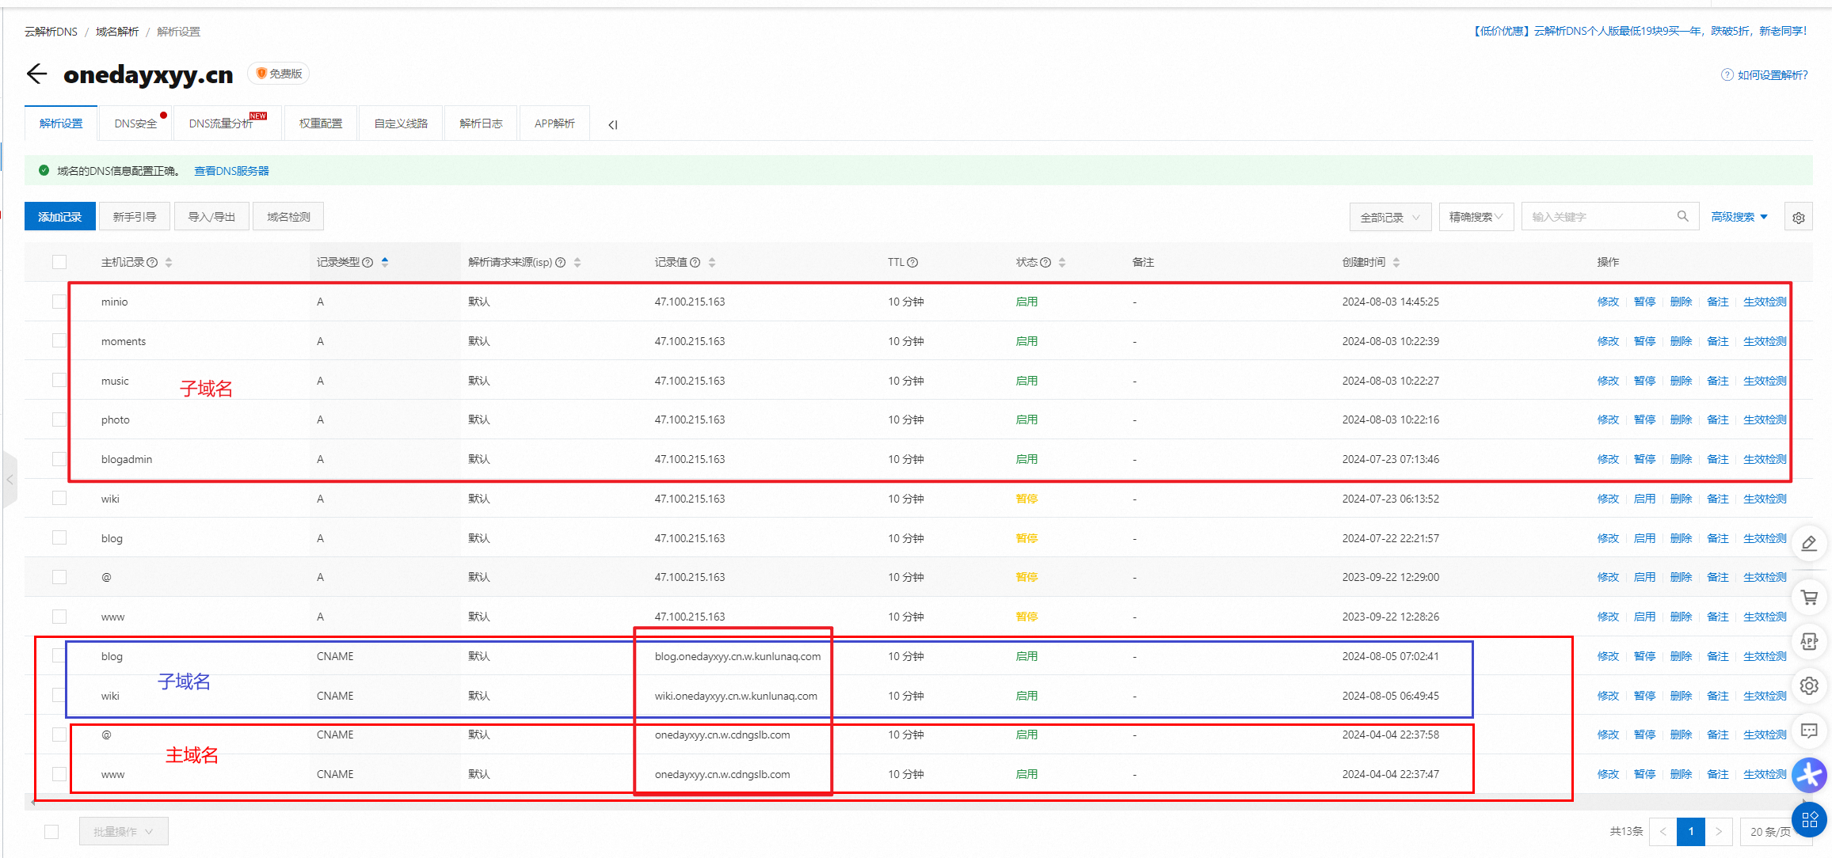Open the blue grid apps floating icon

1809,820
